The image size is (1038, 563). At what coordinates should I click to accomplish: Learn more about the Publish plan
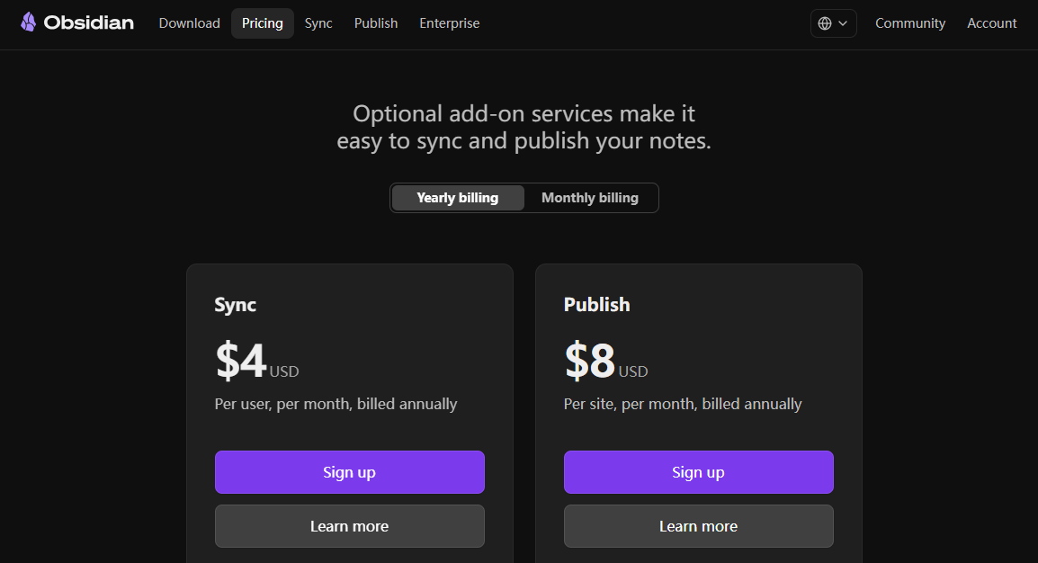coord(698,526)
